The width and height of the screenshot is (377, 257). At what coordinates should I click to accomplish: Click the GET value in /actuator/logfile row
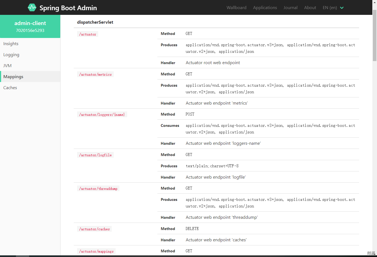click(x=189, y=155)
